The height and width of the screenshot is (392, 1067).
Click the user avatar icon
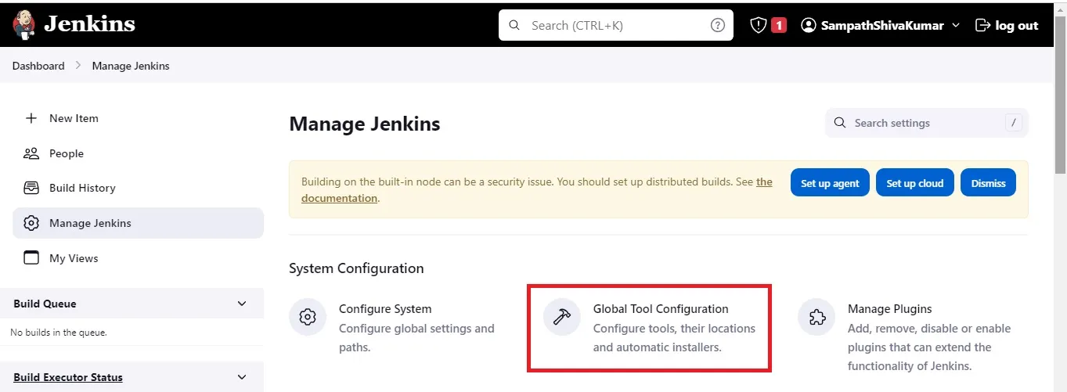coord(809,26)
